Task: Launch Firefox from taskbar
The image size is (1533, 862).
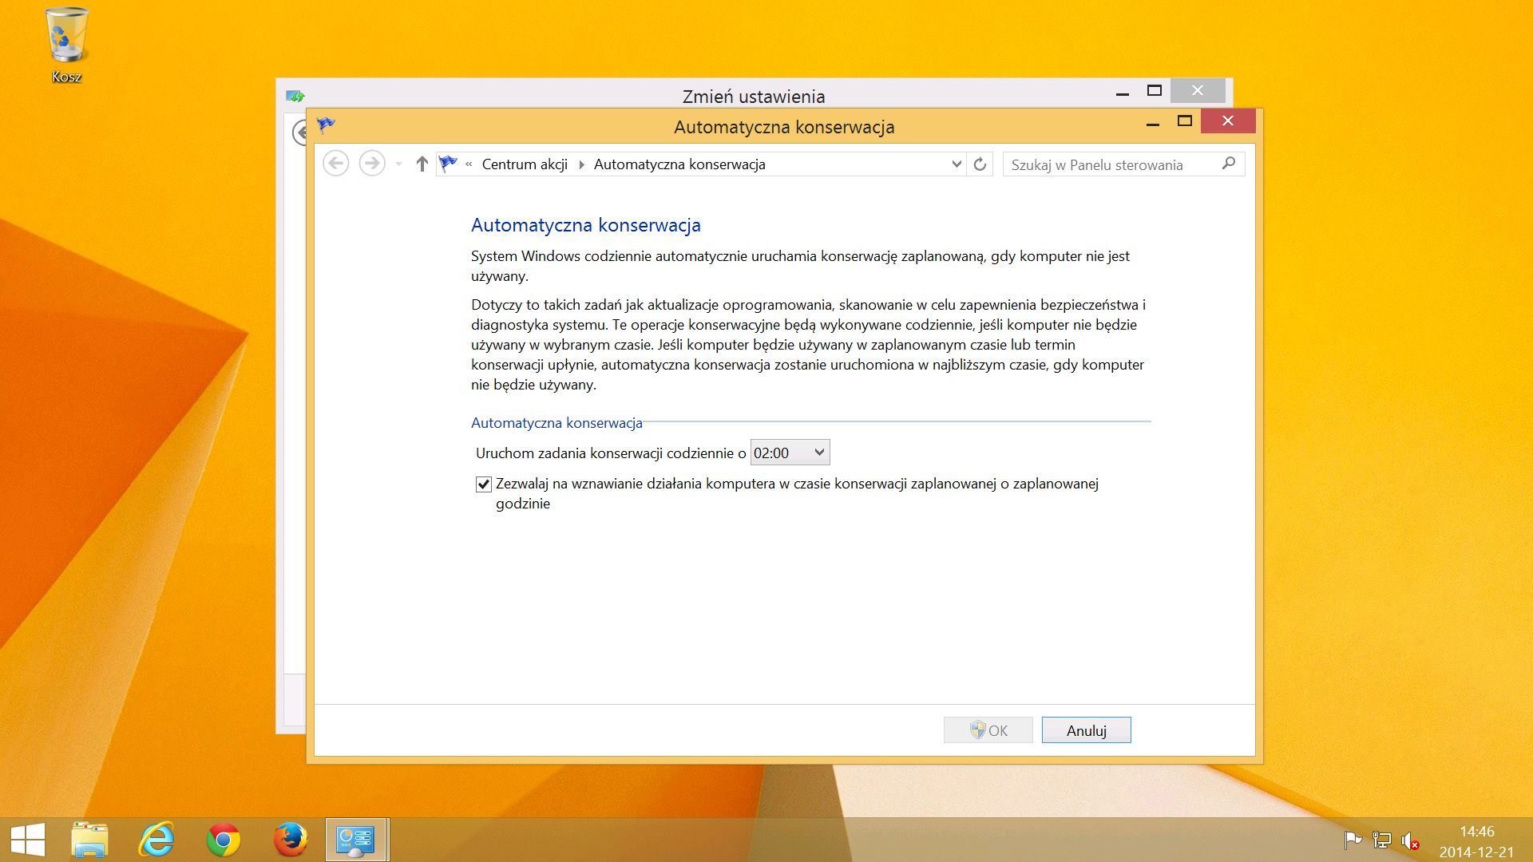Action: click(290, 840)
